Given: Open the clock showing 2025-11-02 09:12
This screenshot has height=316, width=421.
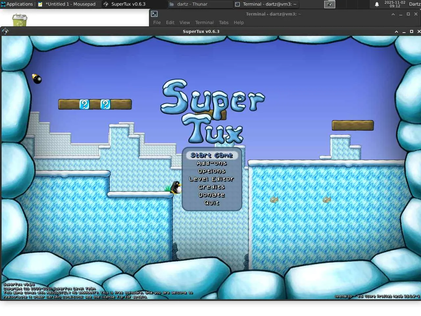Looking at the screenshot, I should 395,4.
